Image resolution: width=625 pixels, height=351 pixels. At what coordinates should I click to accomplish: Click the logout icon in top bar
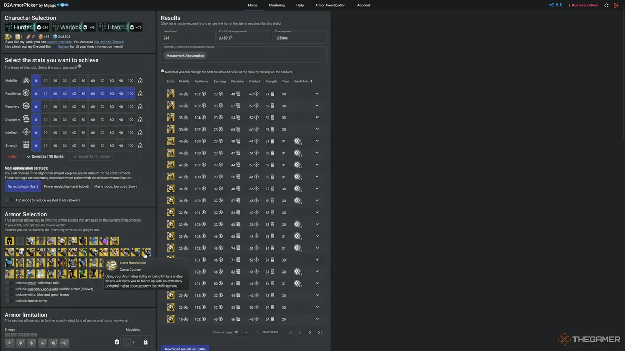coord(616,5)
